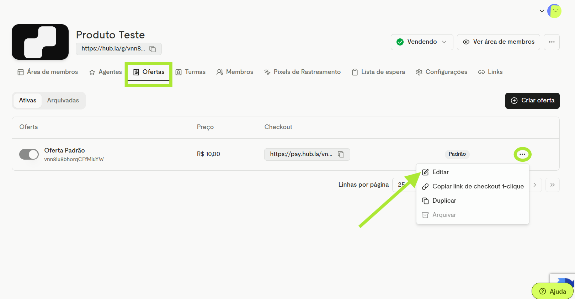The height and width of the screenshot is (299, 575).
Task: Click the R$ 10,00 price
Action: (x=208, y=154)
